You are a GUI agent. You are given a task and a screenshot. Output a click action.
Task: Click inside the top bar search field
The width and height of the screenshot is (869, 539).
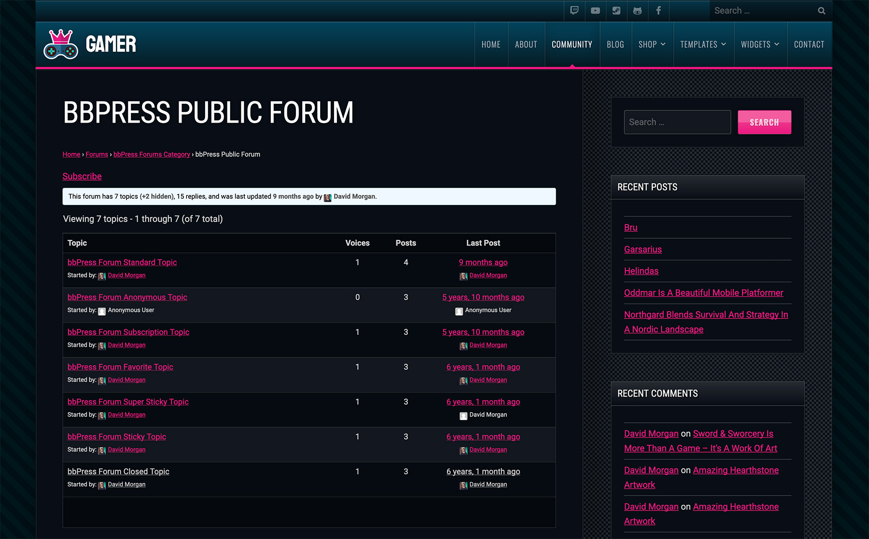pos(763,11)
